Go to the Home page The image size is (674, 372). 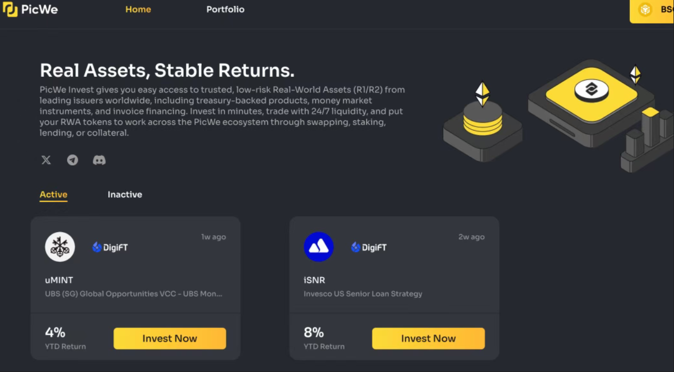coord(138,10)
